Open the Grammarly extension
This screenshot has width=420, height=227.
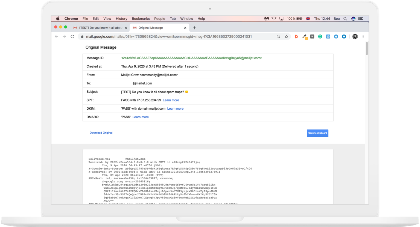pos(320,36)
